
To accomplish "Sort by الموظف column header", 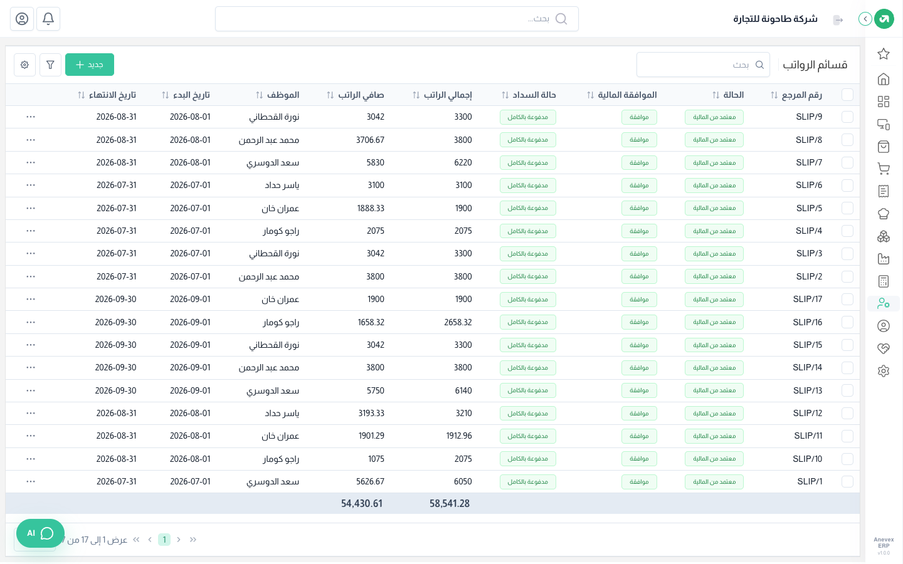I will (278, 95).
